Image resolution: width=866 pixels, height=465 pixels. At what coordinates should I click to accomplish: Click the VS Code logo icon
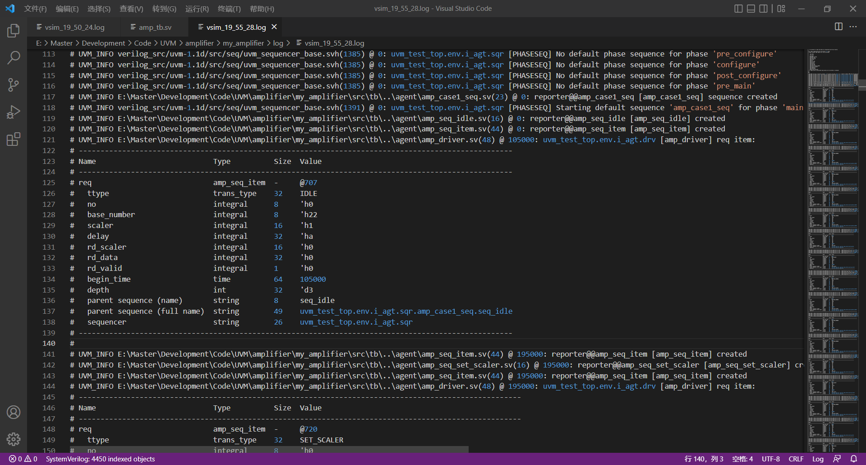(x=10, y=9)
